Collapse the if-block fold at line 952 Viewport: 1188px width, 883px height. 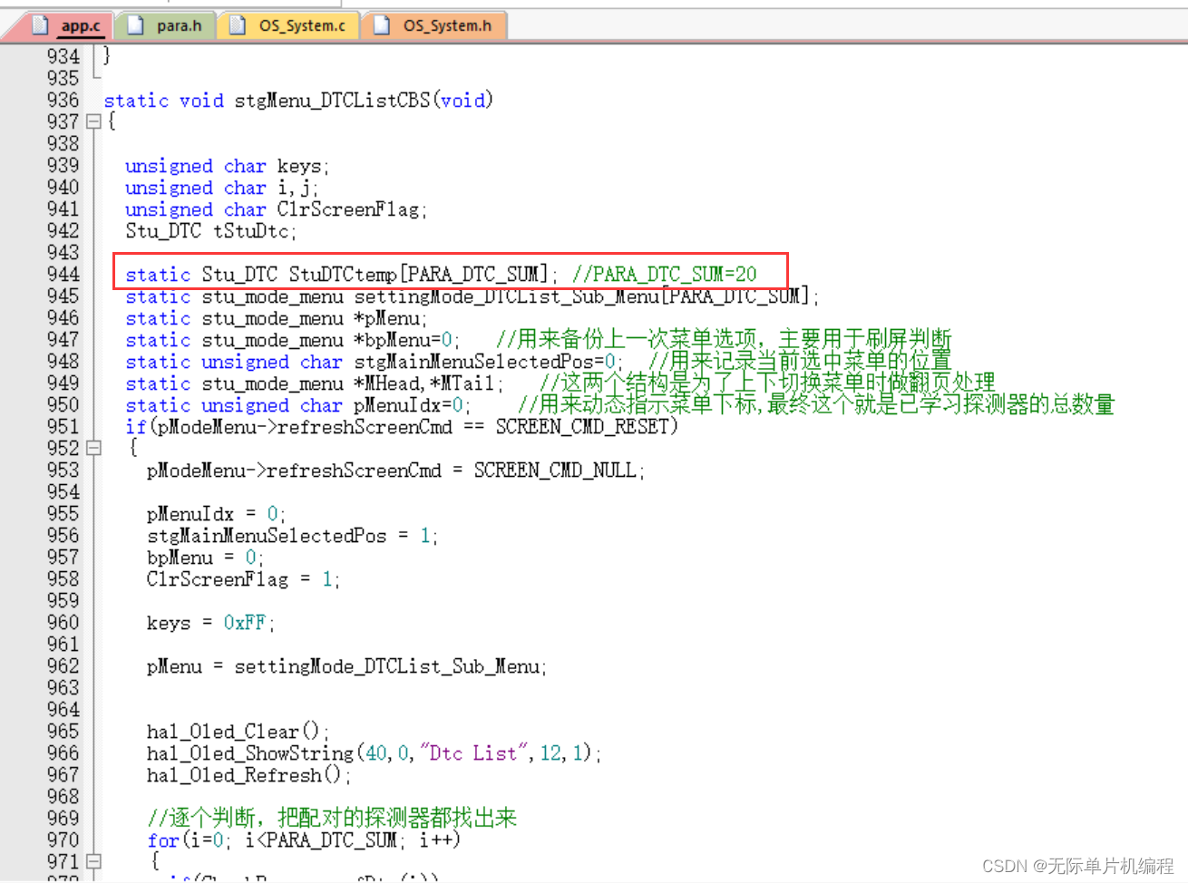pyautogui.click(x=93, y=448)
